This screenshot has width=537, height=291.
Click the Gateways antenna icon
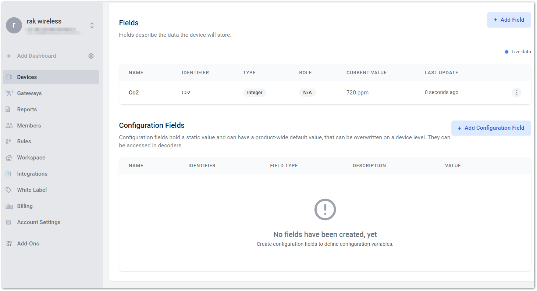(x=9, y=93)
